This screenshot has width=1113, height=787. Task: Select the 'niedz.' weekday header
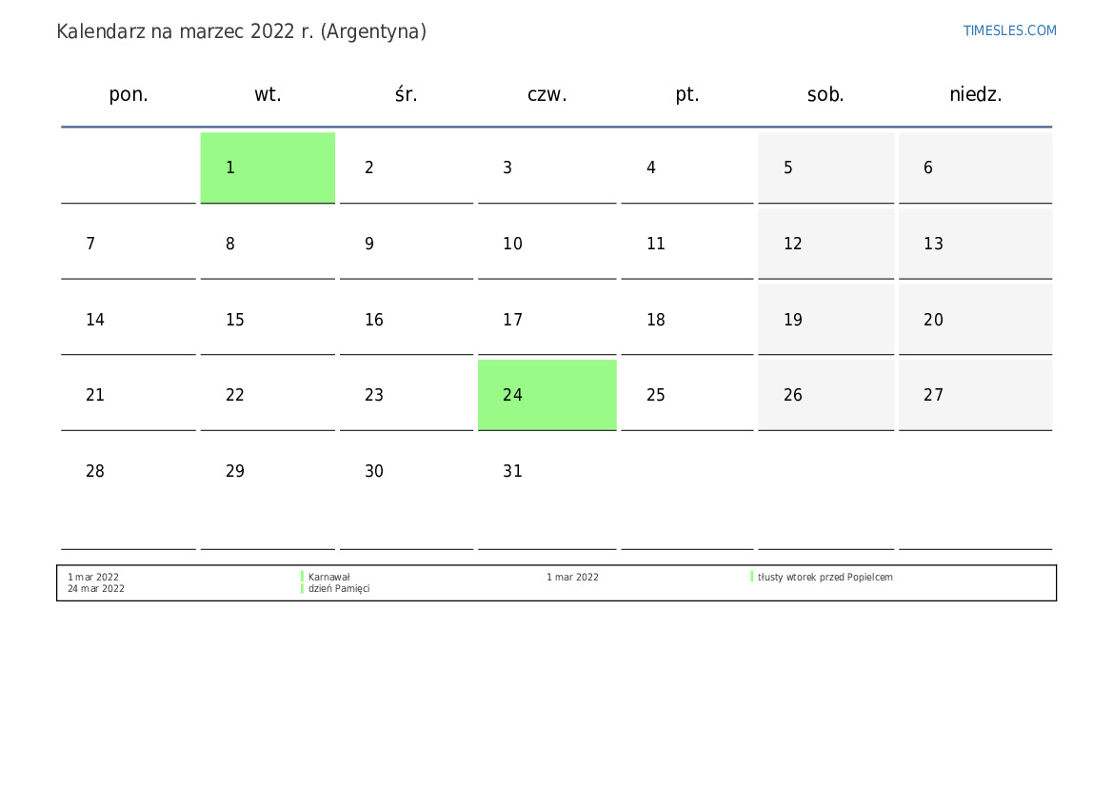point(975,94)
